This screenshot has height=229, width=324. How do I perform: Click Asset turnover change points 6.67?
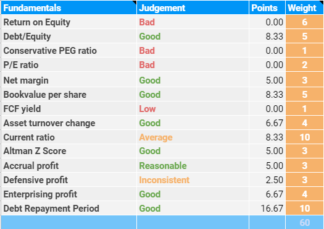coord(274,123)
